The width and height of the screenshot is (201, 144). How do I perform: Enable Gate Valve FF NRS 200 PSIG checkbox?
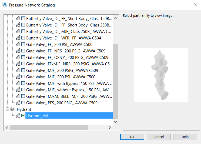(x=23, y=51)
